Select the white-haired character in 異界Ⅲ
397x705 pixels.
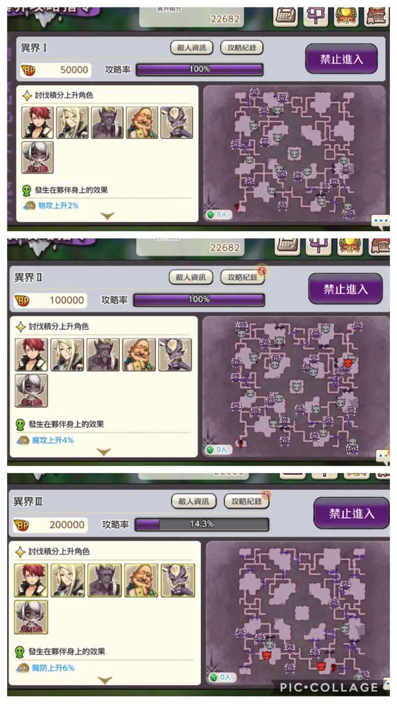pyautogui.click(x=31, y=617)
